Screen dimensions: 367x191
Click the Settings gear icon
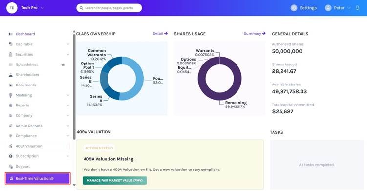click(x=294, y=8)
